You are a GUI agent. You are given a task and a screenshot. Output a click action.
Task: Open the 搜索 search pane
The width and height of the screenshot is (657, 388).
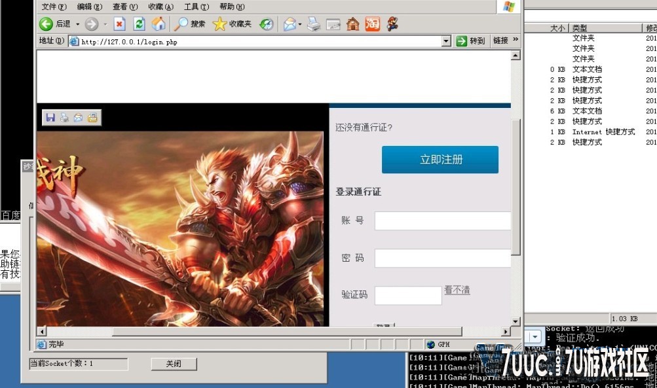pos(190,24)
